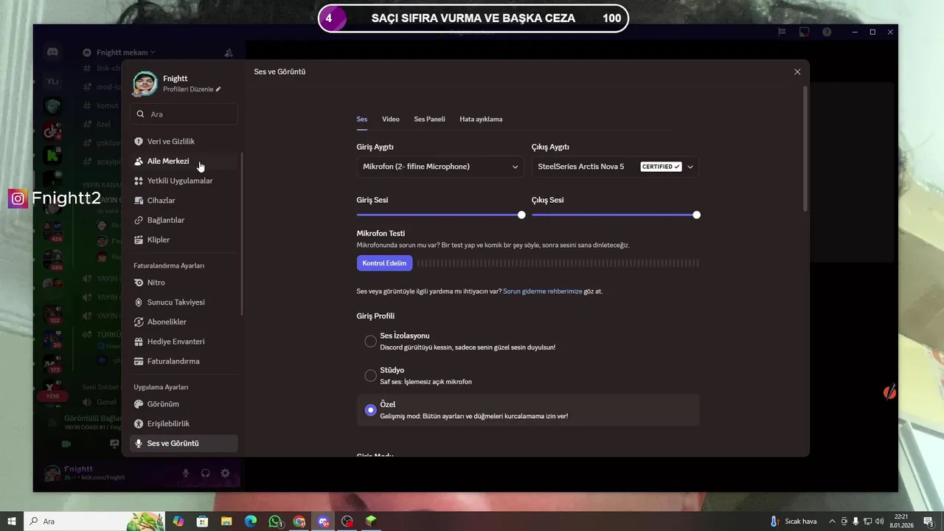
Task: Show hidden system tray icons
Action: (832, 521)
